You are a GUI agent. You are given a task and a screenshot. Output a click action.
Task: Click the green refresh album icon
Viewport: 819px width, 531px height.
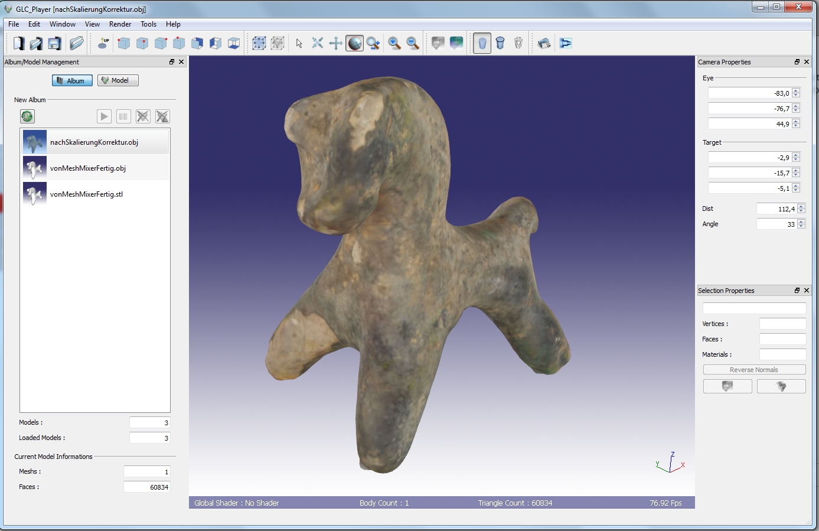click(x=27, y=116)
